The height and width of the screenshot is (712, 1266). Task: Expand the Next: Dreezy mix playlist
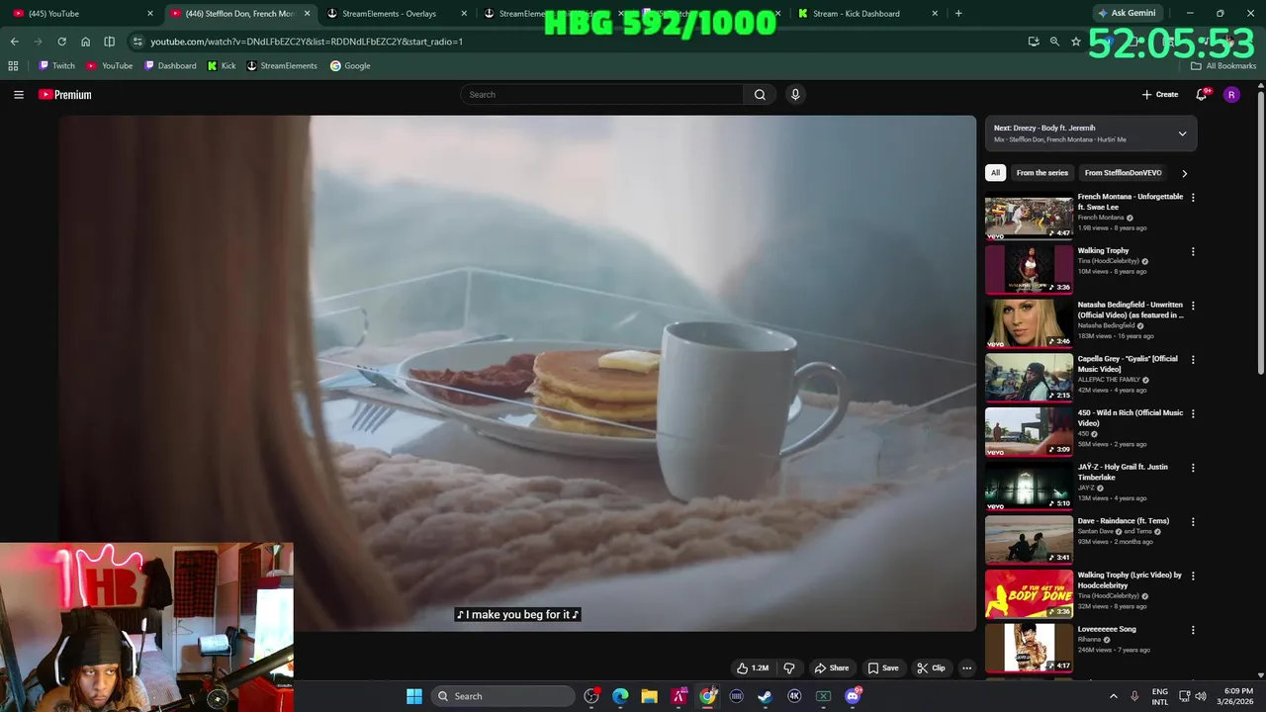[1182, 133]
